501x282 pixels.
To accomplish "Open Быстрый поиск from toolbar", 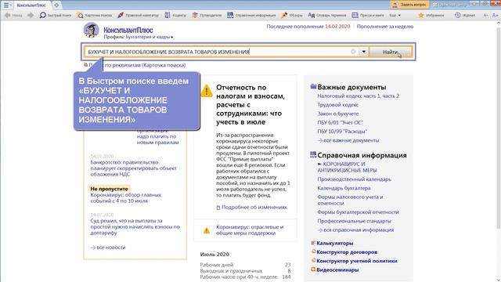I will click(x=56, y=15).
